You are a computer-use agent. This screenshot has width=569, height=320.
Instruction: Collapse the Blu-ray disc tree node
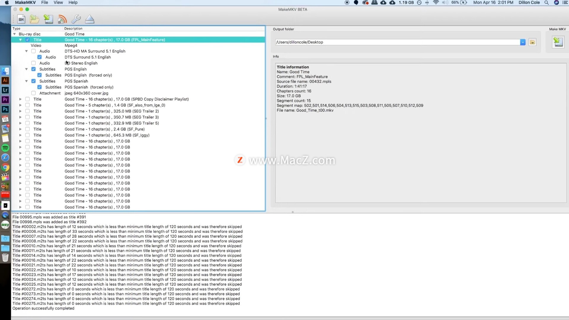tap(14, 34)
